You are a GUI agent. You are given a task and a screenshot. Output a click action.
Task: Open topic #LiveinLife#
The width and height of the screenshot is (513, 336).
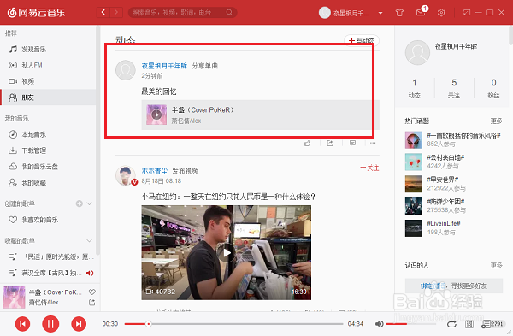coord(444,223)
